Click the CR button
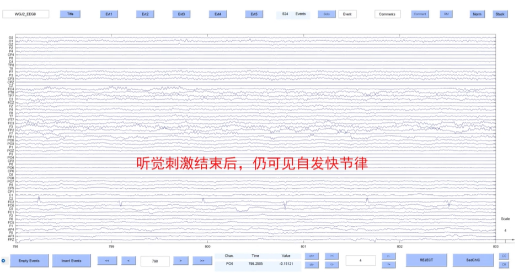The height and width of the screenshot is (273, 519). (504, 265)
